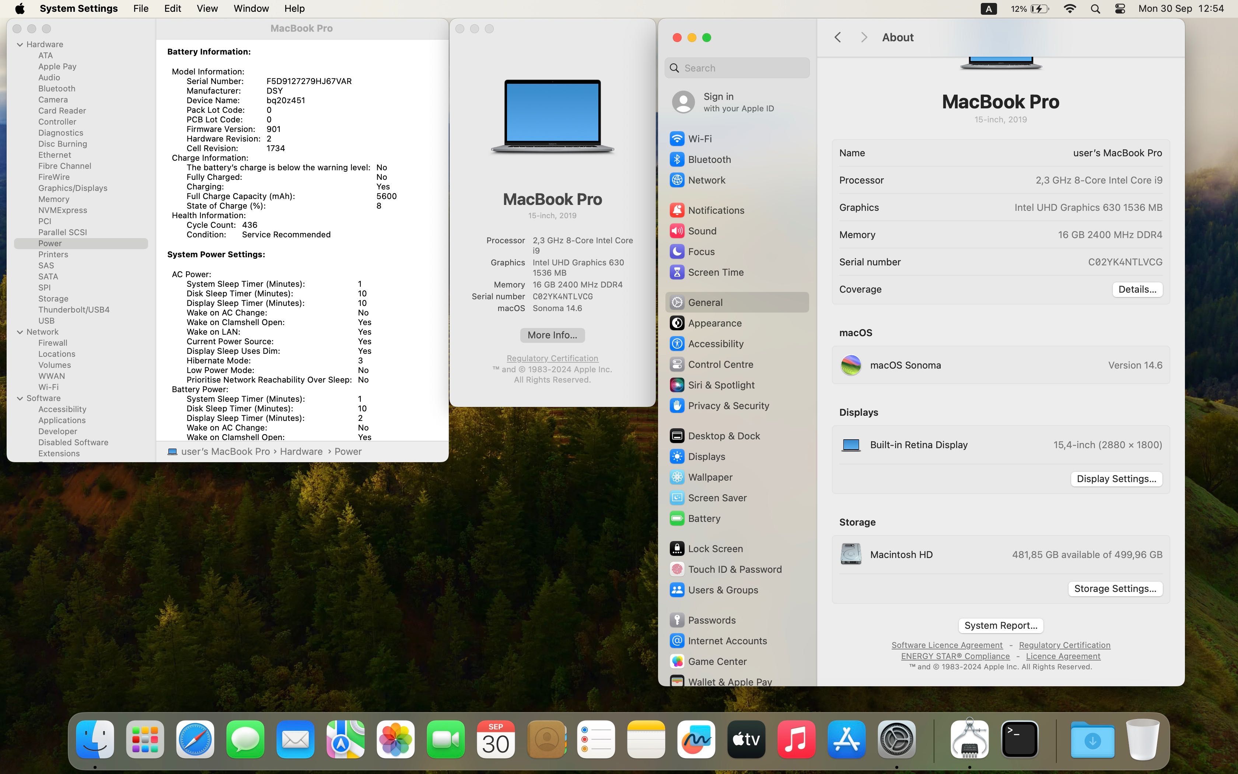This screenshot has width=1238, height=774.
Task: Open Regulatory Certification link in About This Mac window
Action: [552, 358]
